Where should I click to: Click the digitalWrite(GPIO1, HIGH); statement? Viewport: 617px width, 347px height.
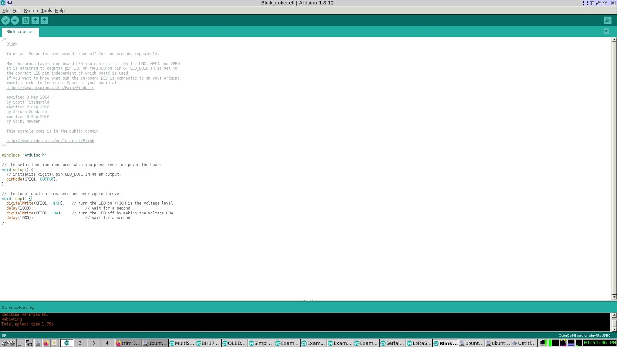[35, 203]
